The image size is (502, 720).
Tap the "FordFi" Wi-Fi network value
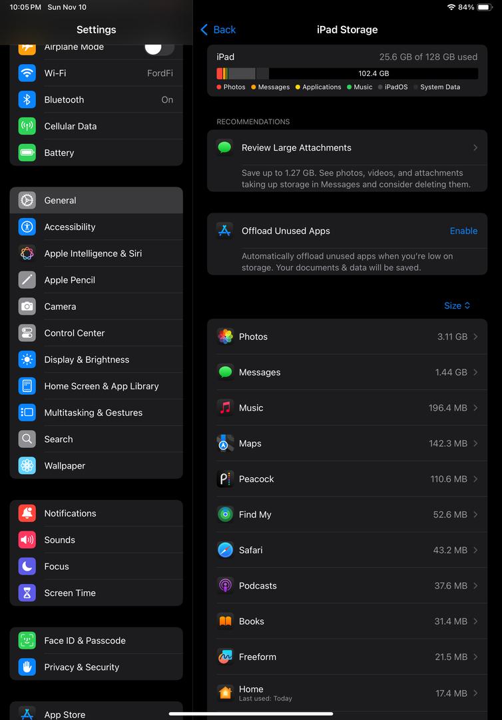[160, 73]
